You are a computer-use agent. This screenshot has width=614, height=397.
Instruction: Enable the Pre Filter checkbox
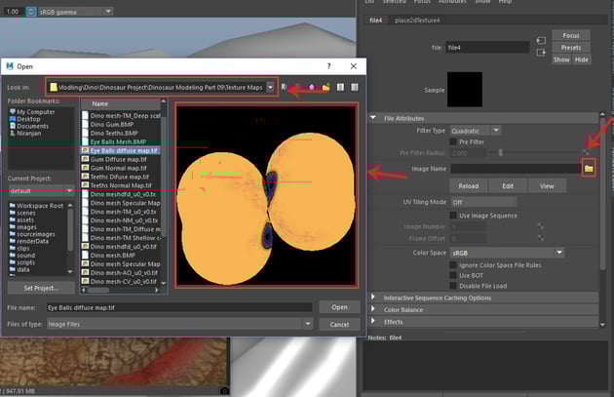point(455,141)
